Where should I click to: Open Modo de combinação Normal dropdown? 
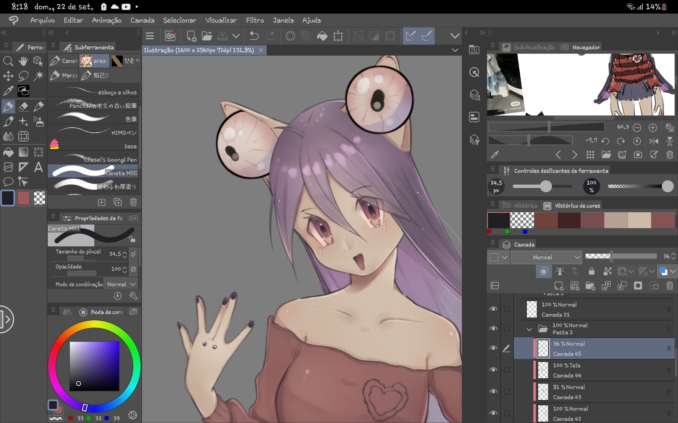pyautogui.click(x=121, y=284)
